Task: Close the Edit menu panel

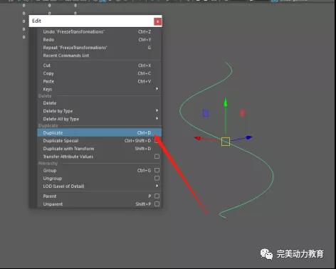Action: (x=157, y=21)
